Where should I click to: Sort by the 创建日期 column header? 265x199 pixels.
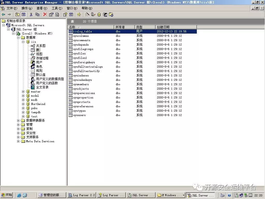coord(176,27)
